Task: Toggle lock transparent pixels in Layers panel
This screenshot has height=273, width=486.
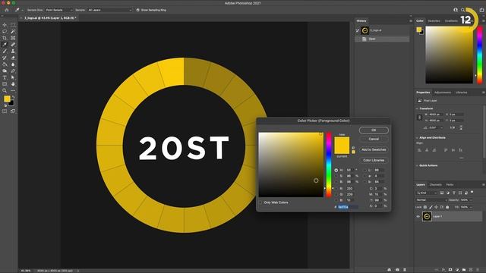Action: coord(425,207)
